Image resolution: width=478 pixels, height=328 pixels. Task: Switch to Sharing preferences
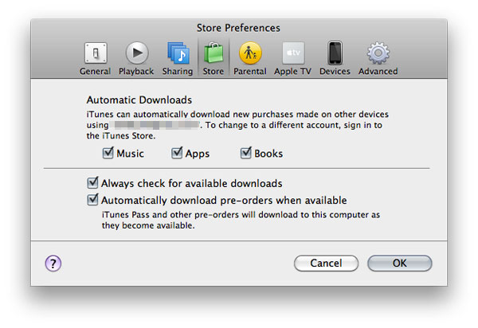(x=178, y=58)
